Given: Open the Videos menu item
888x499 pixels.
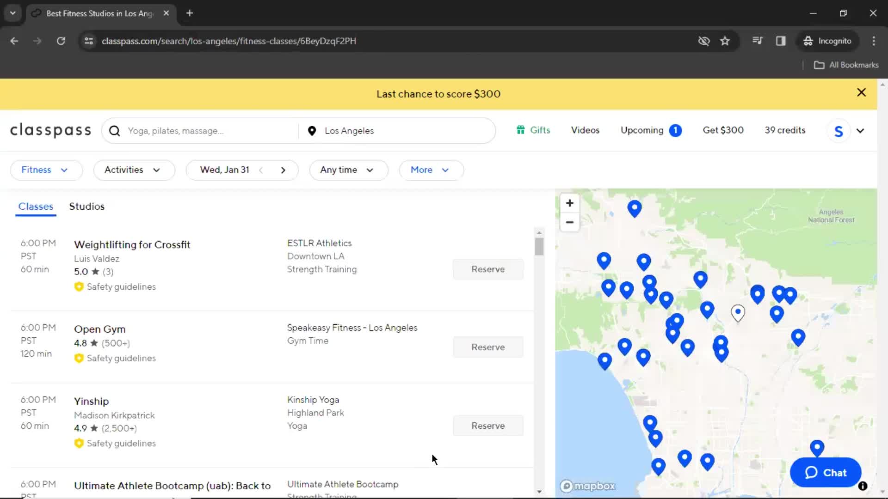Looking at the screenshot, I should point(585,130).
